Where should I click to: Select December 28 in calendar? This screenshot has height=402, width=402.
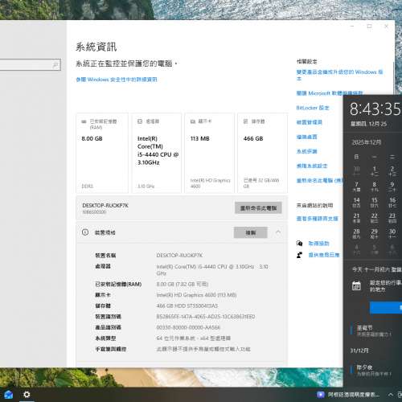tap(356, 233)
